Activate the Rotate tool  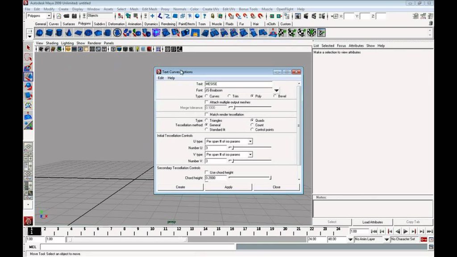(x=28, y=86)
